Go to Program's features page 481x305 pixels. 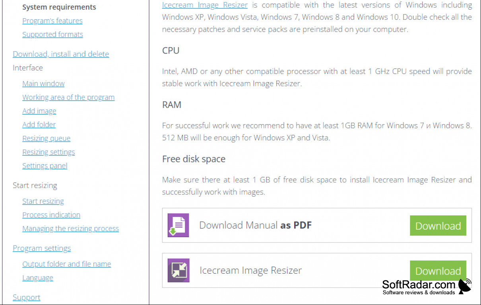[52, 21]
